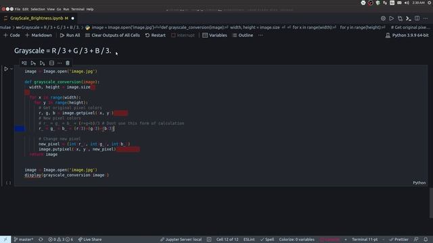
Task: Click the display(grayscale_conversion image) line
Action: (x=66, y=175)
